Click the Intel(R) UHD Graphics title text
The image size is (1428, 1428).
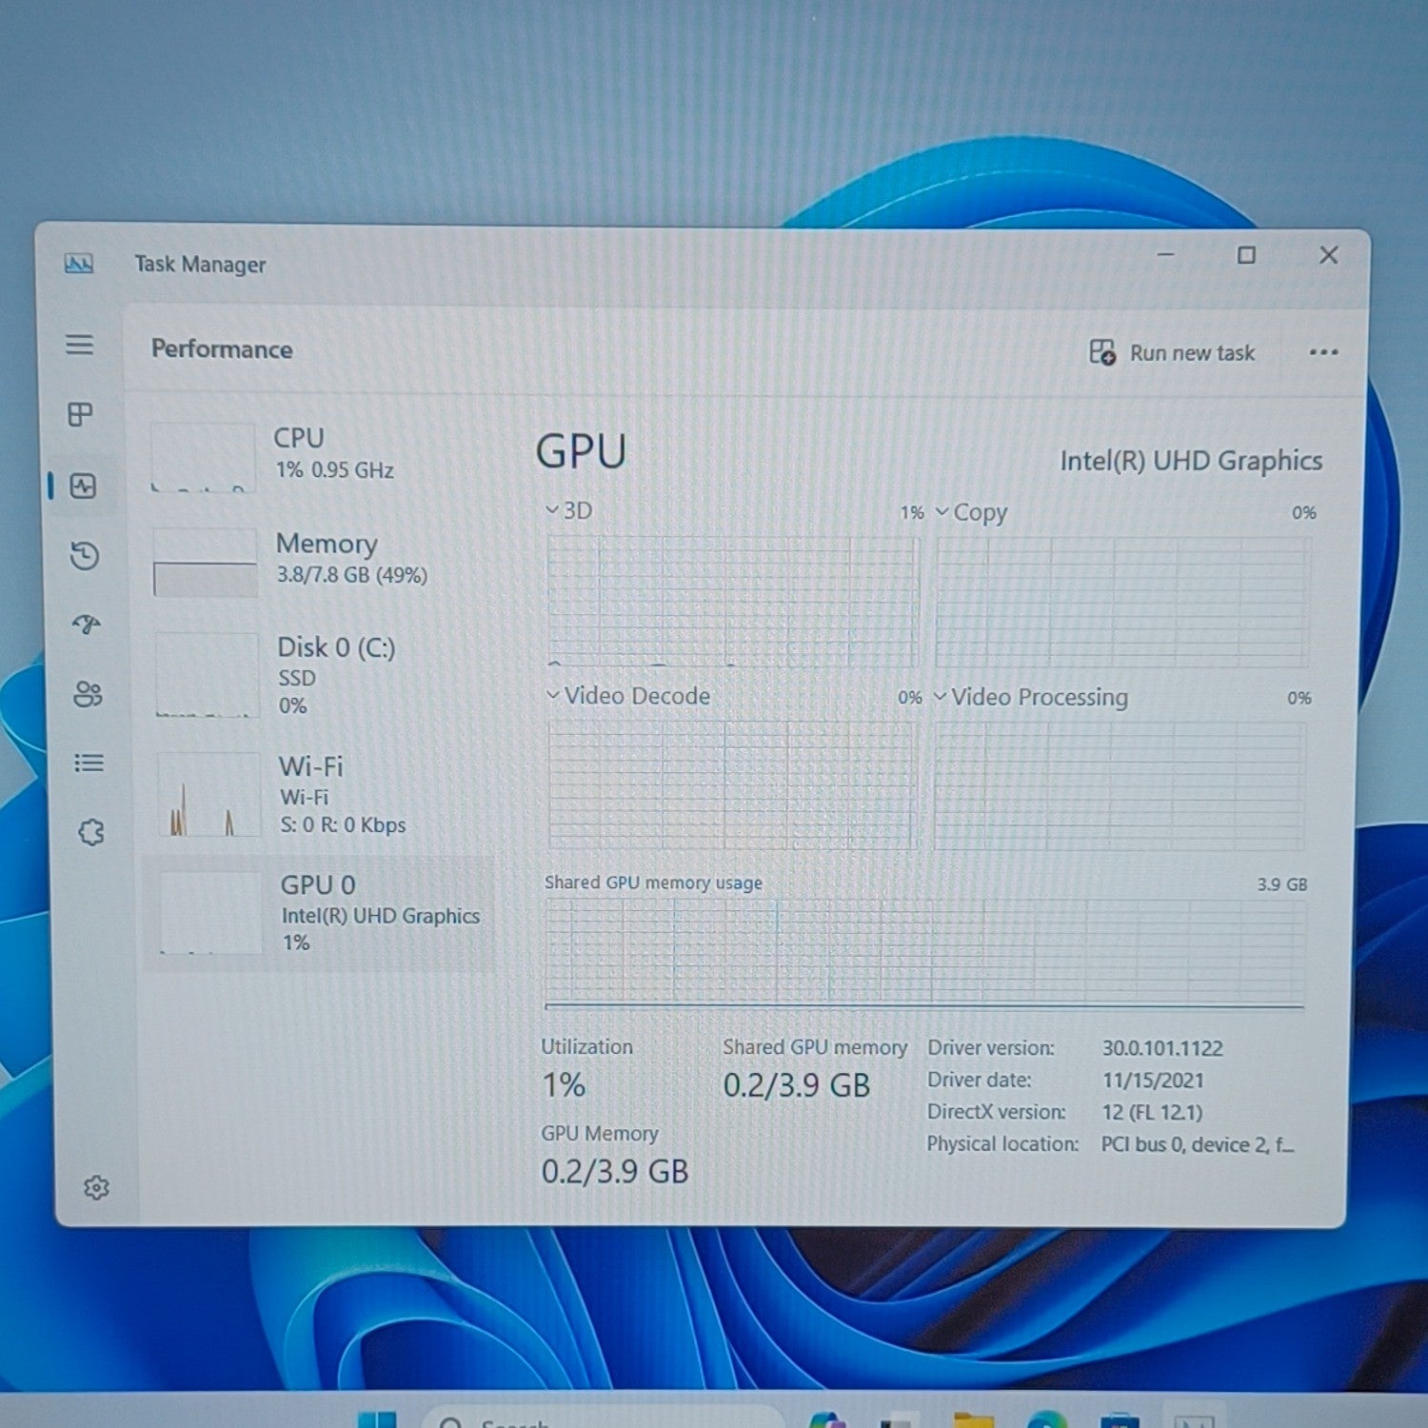click(x=1191, y=461)
